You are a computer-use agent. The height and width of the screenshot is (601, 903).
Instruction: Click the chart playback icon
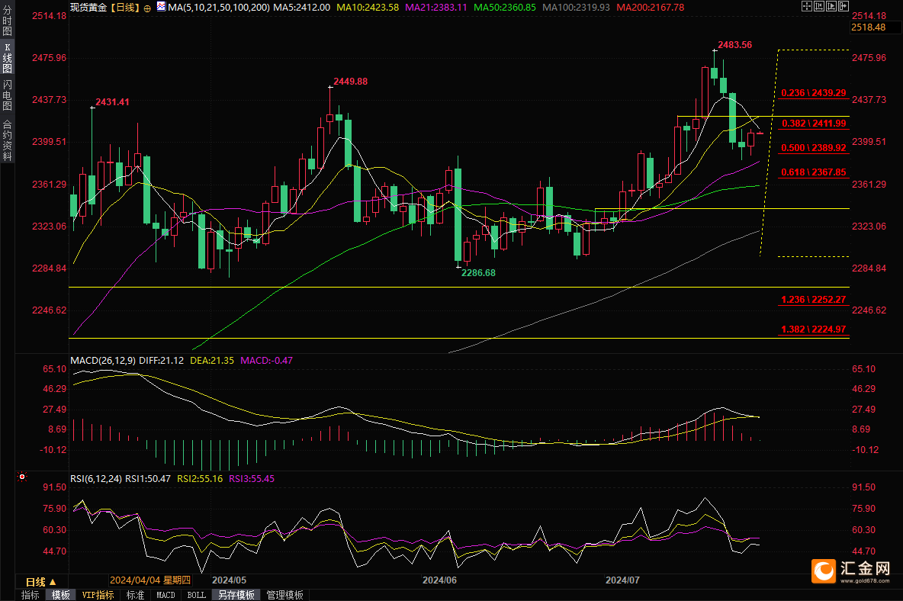[831, 6]
